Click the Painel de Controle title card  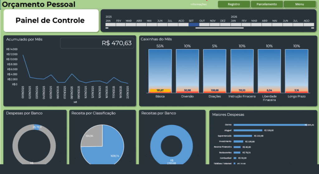[x=50, y=21]
